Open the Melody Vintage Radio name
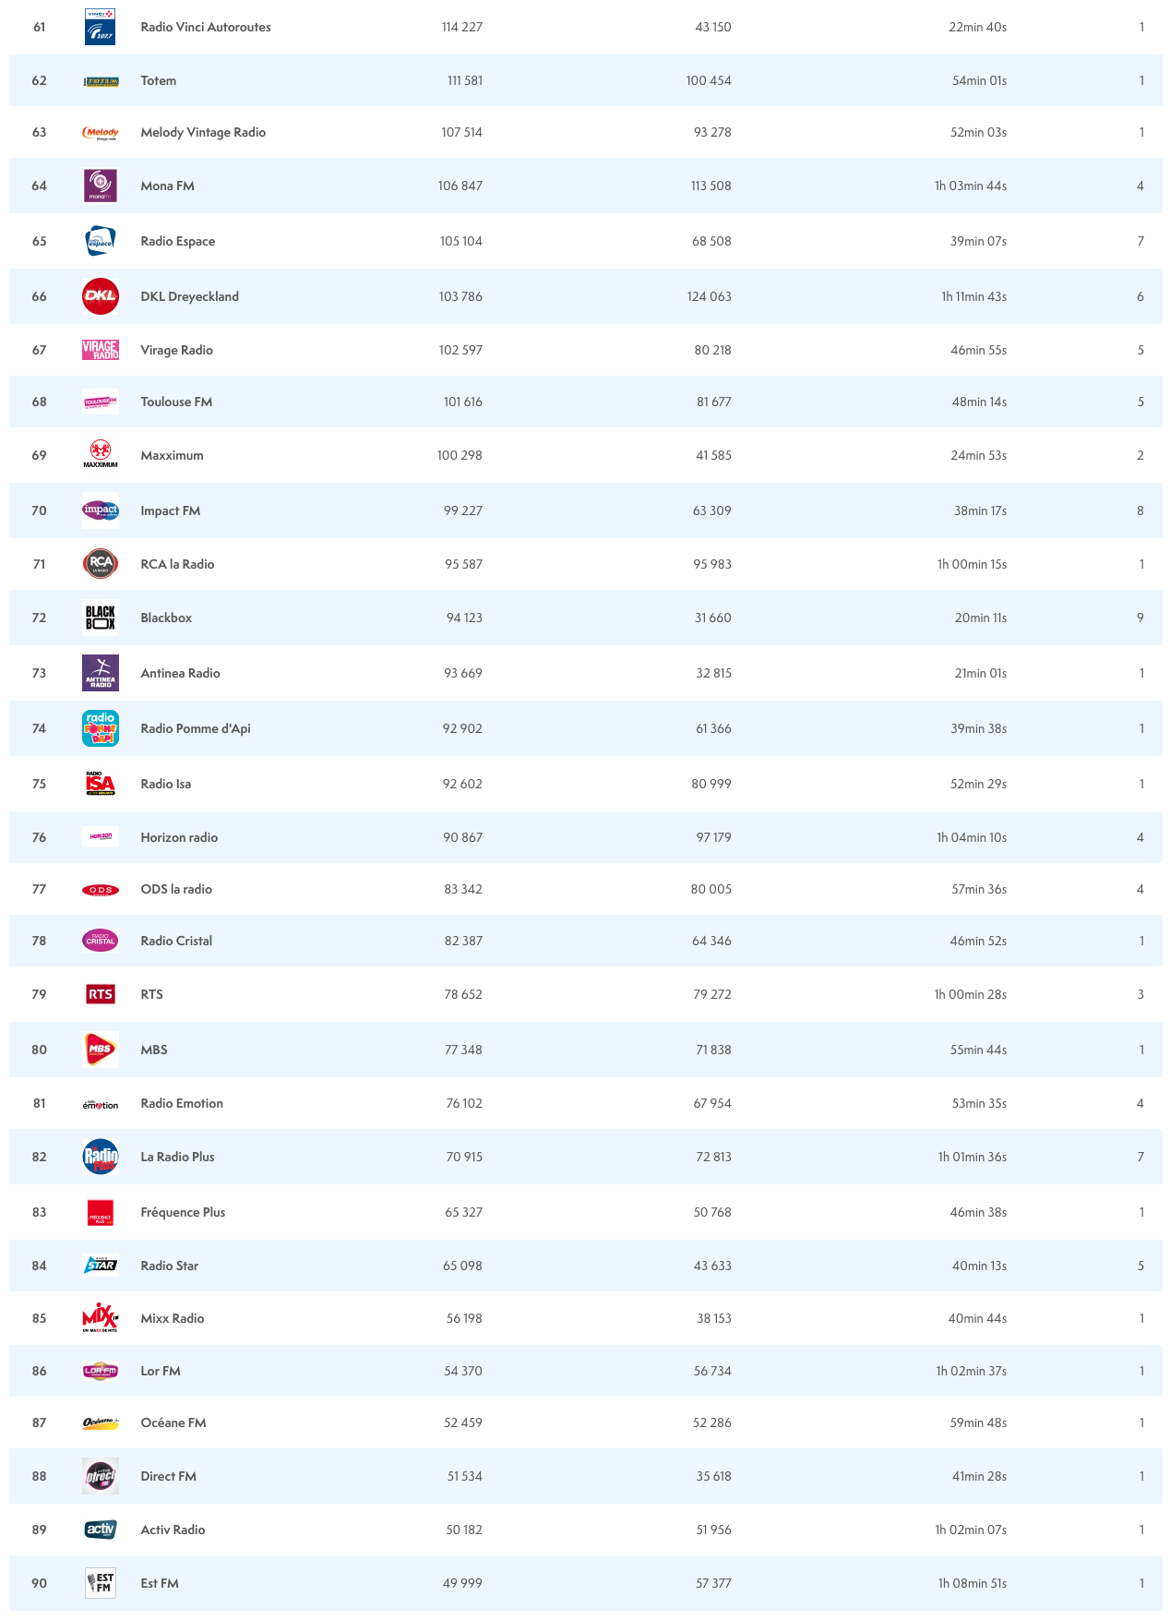The width and height of the screenshot is (1170, 1620). pos(203,132)
